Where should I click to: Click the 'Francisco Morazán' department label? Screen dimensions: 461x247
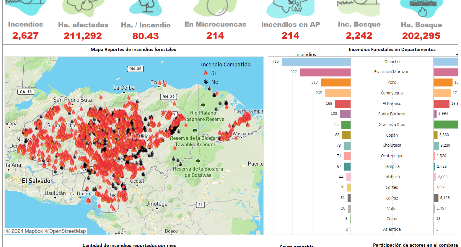pyautogui.click(x=392, y=72)
